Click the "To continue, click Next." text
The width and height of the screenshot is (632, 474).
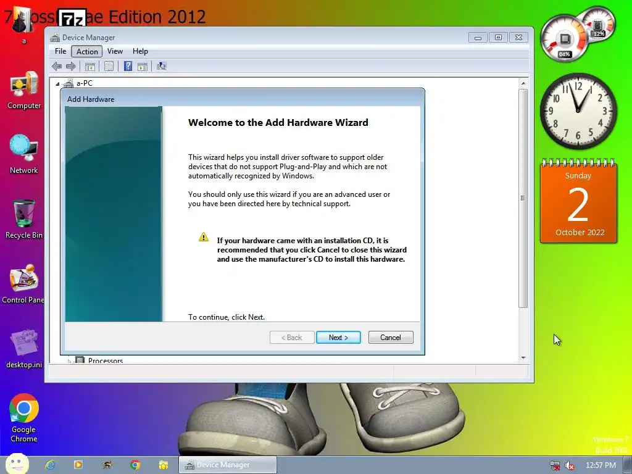[x=227, y=317]
